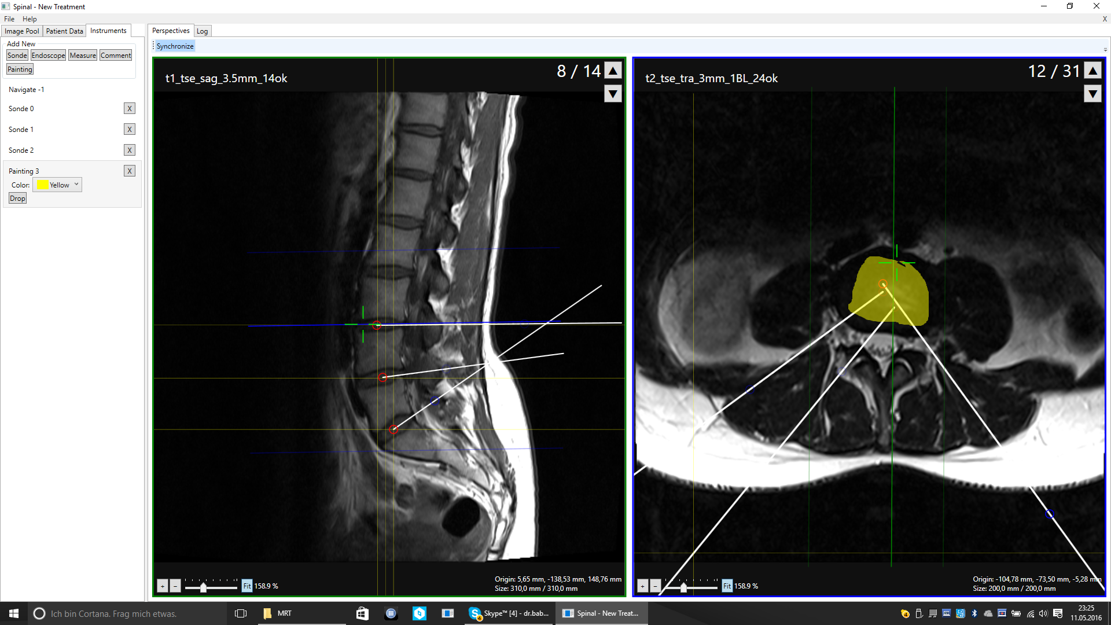Add a new Measure instrument
The height and width of the screenshot is (625, 1111).
tap(83, 56)
